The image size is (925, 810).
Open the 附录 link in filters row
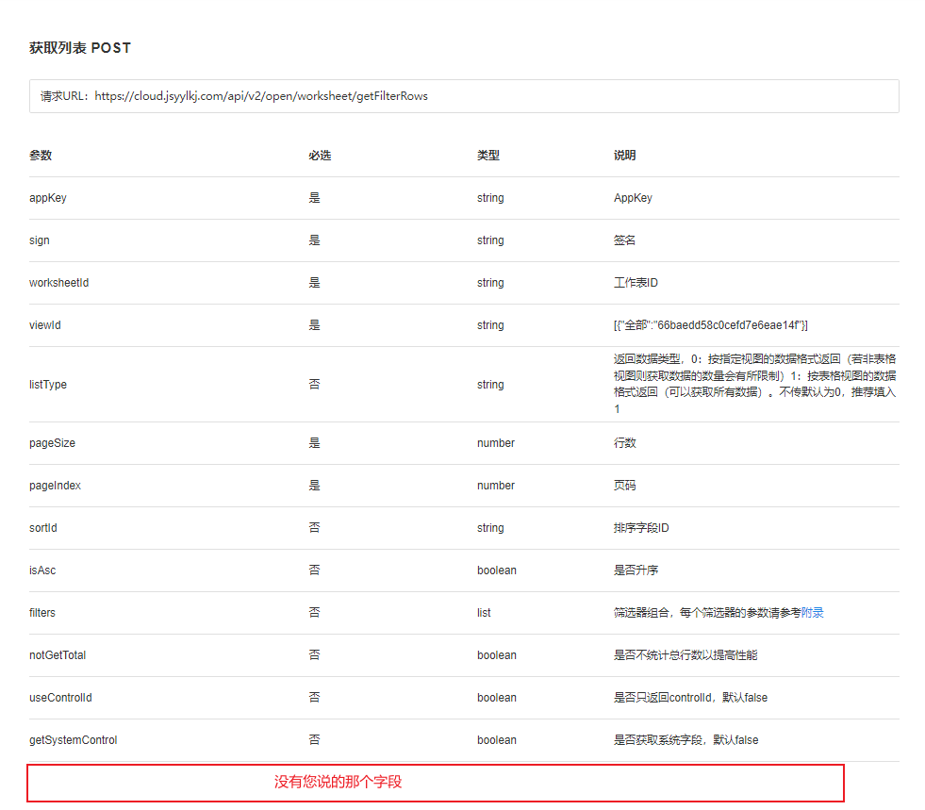tap(812, 613)
